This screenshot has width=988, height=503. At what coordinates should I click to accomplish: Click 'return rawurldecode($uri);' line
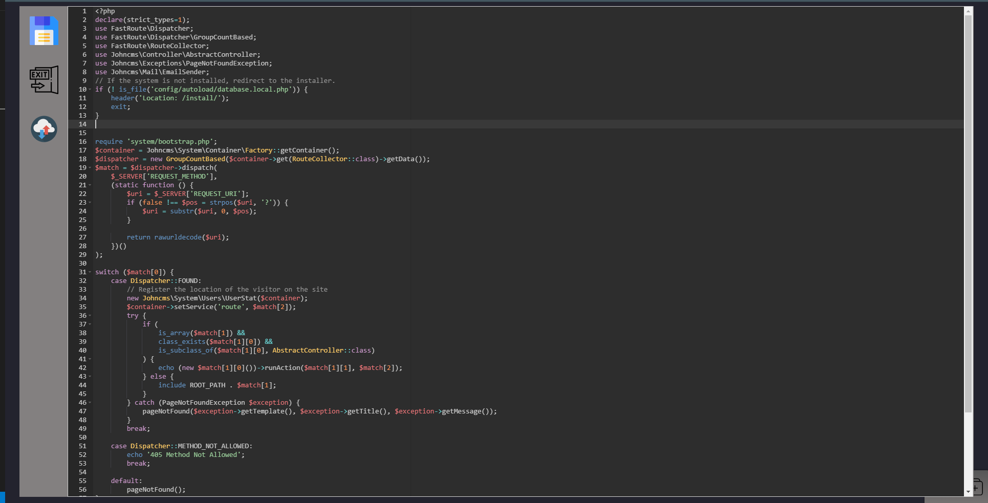pos(178,237)
